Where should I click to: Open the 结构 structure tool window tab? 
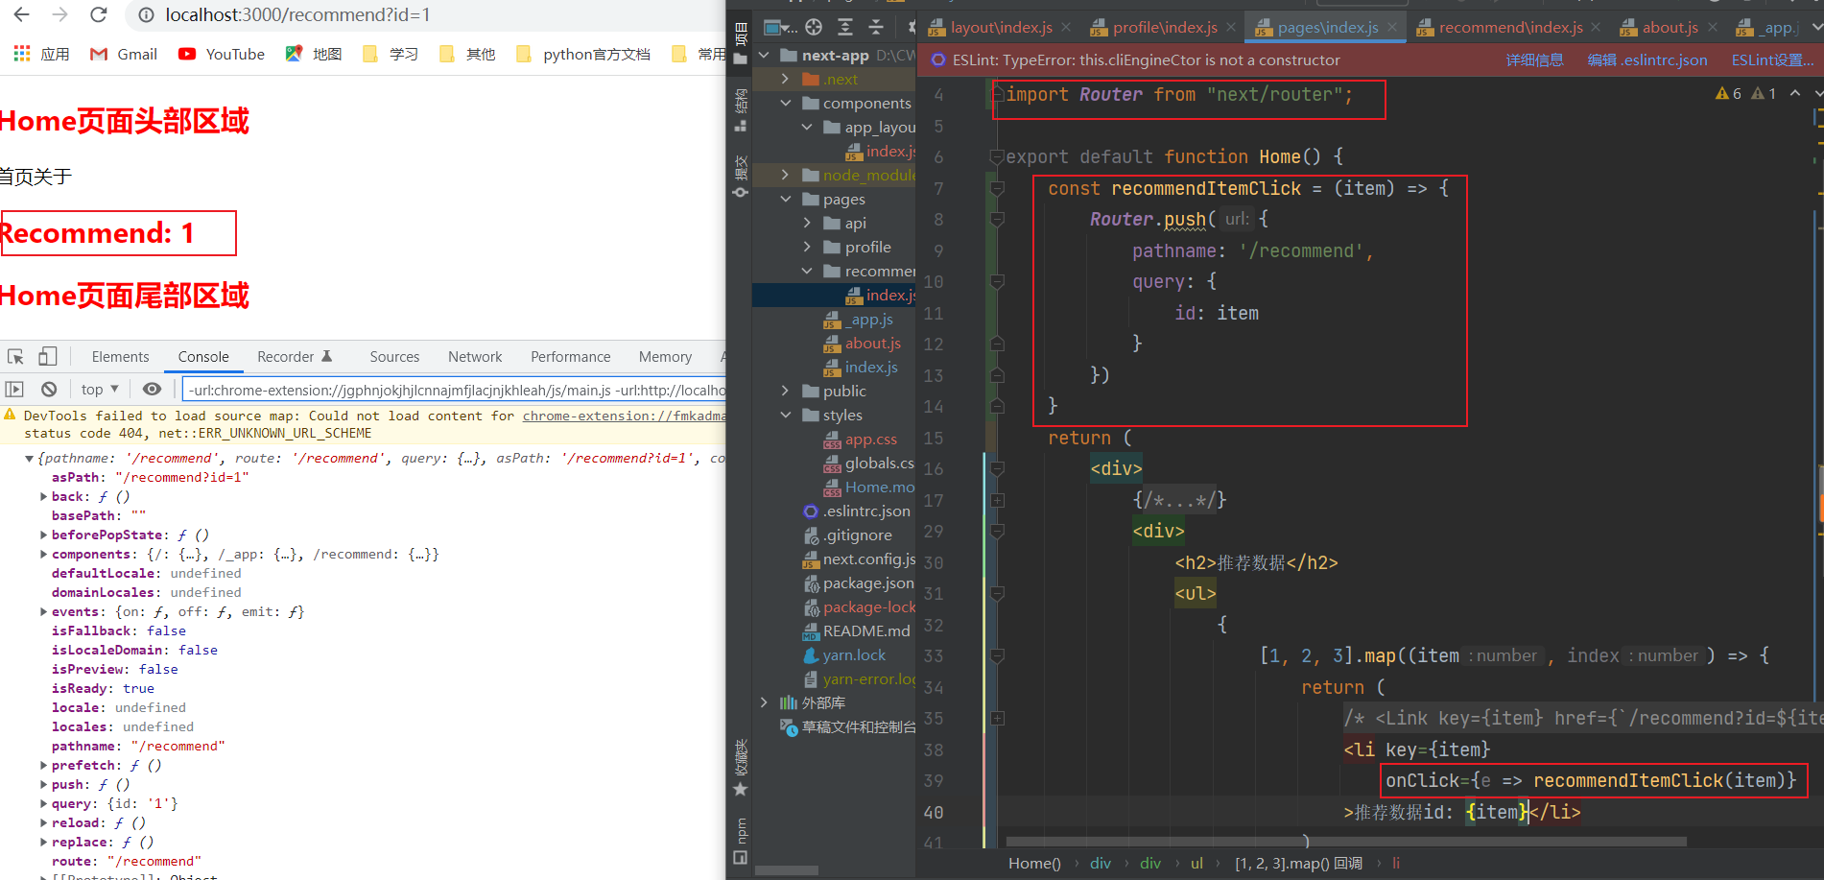740,109
